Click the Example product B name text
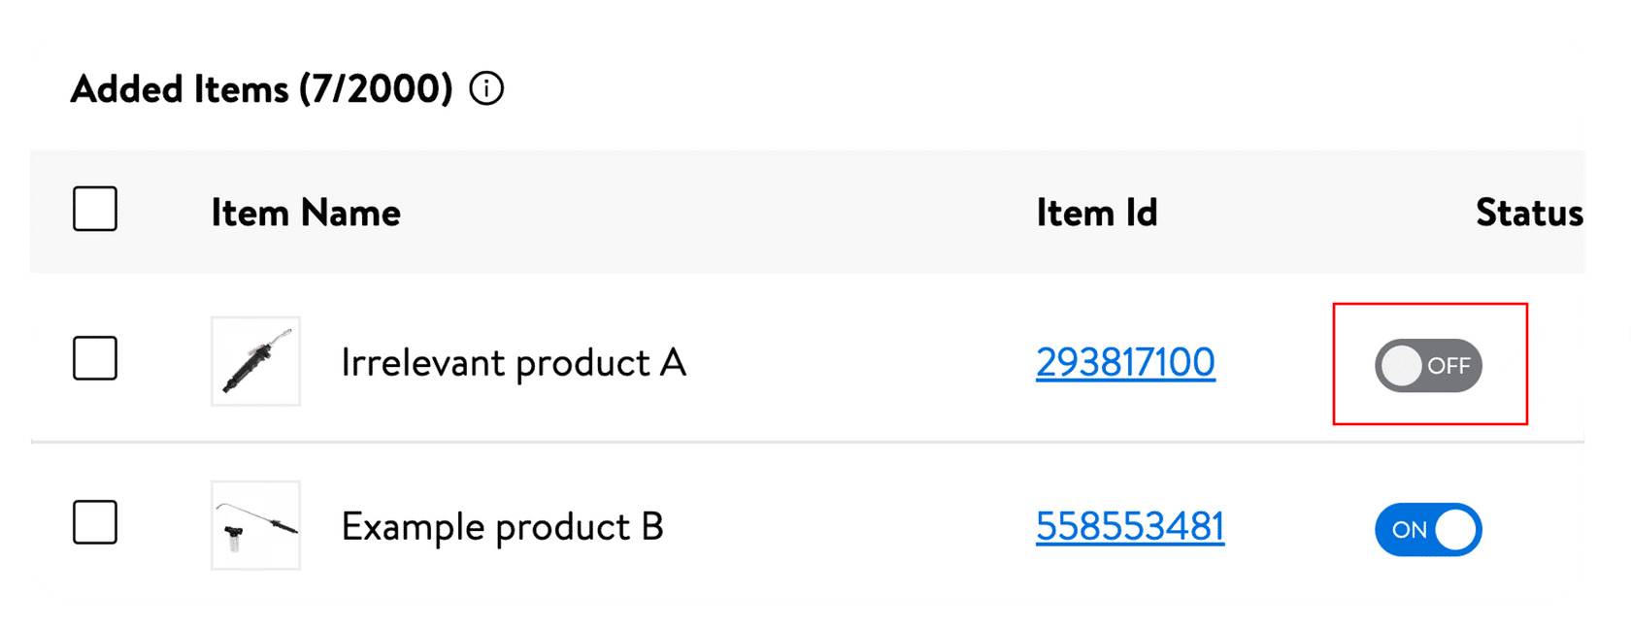Image resolution: width=1631 pixels, height=628 pixels. [x=502, y=527]
